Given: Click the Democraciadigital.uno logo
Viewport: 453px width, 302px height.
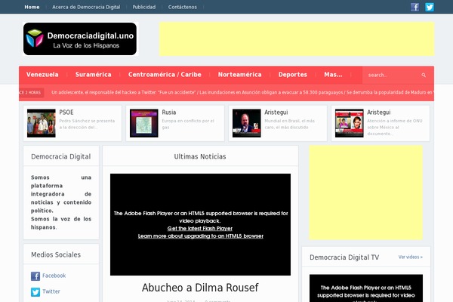Looking at the screenshot, I should coord(80,39).
